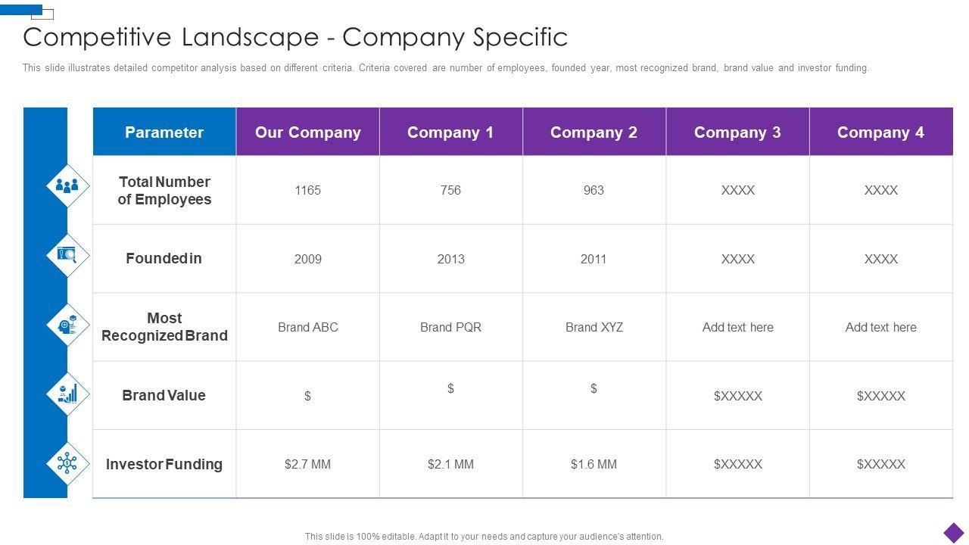Click the Most Recognized Brand head icon
This screenshot has width=969, height=545.
(x=67, y=325)
